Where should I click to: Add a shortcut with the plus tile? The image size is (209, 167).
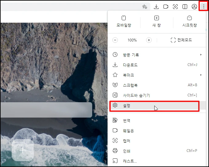pyautogui.click(x=23, y=150)
